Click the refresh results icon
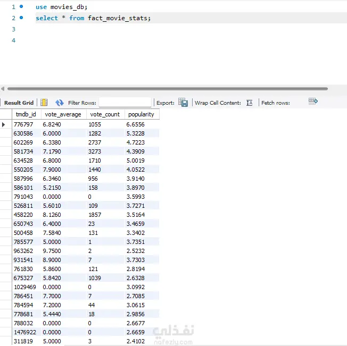This screenshot has width=347, height=346. coord(59,103)
